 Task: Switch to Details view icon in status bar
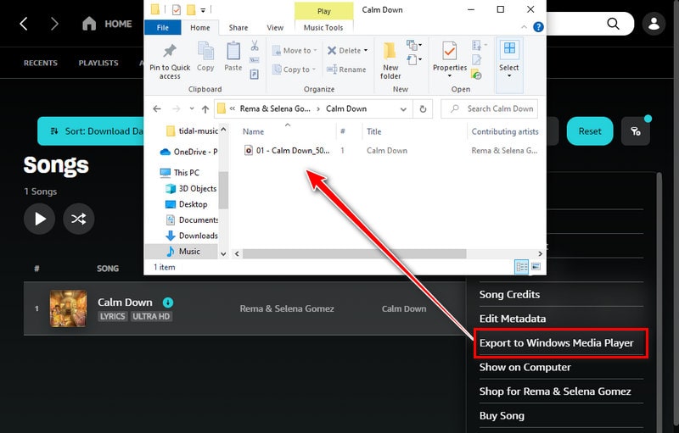coord(521,267)
